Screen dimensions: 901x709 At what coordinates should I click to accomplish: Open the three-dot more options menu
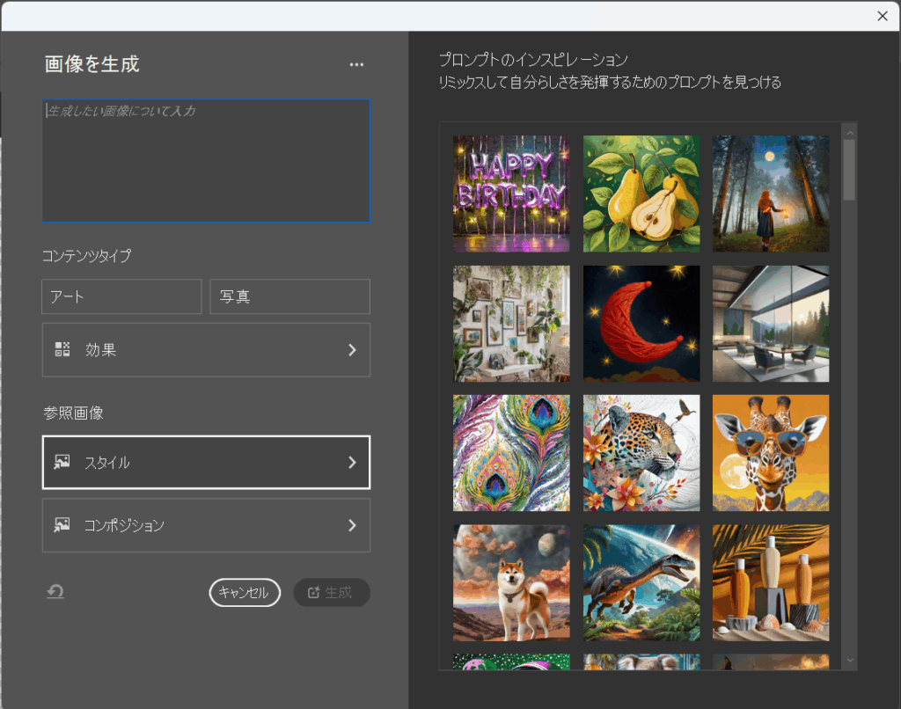[x=355, y=65]
